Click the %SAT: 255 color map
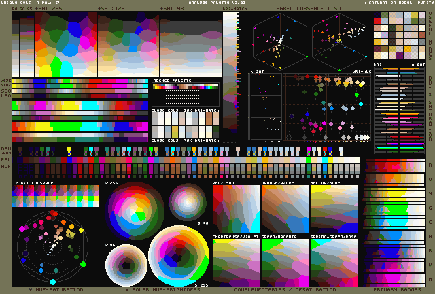The height and width of the screenshot is (294, 435). click(66, 44)
